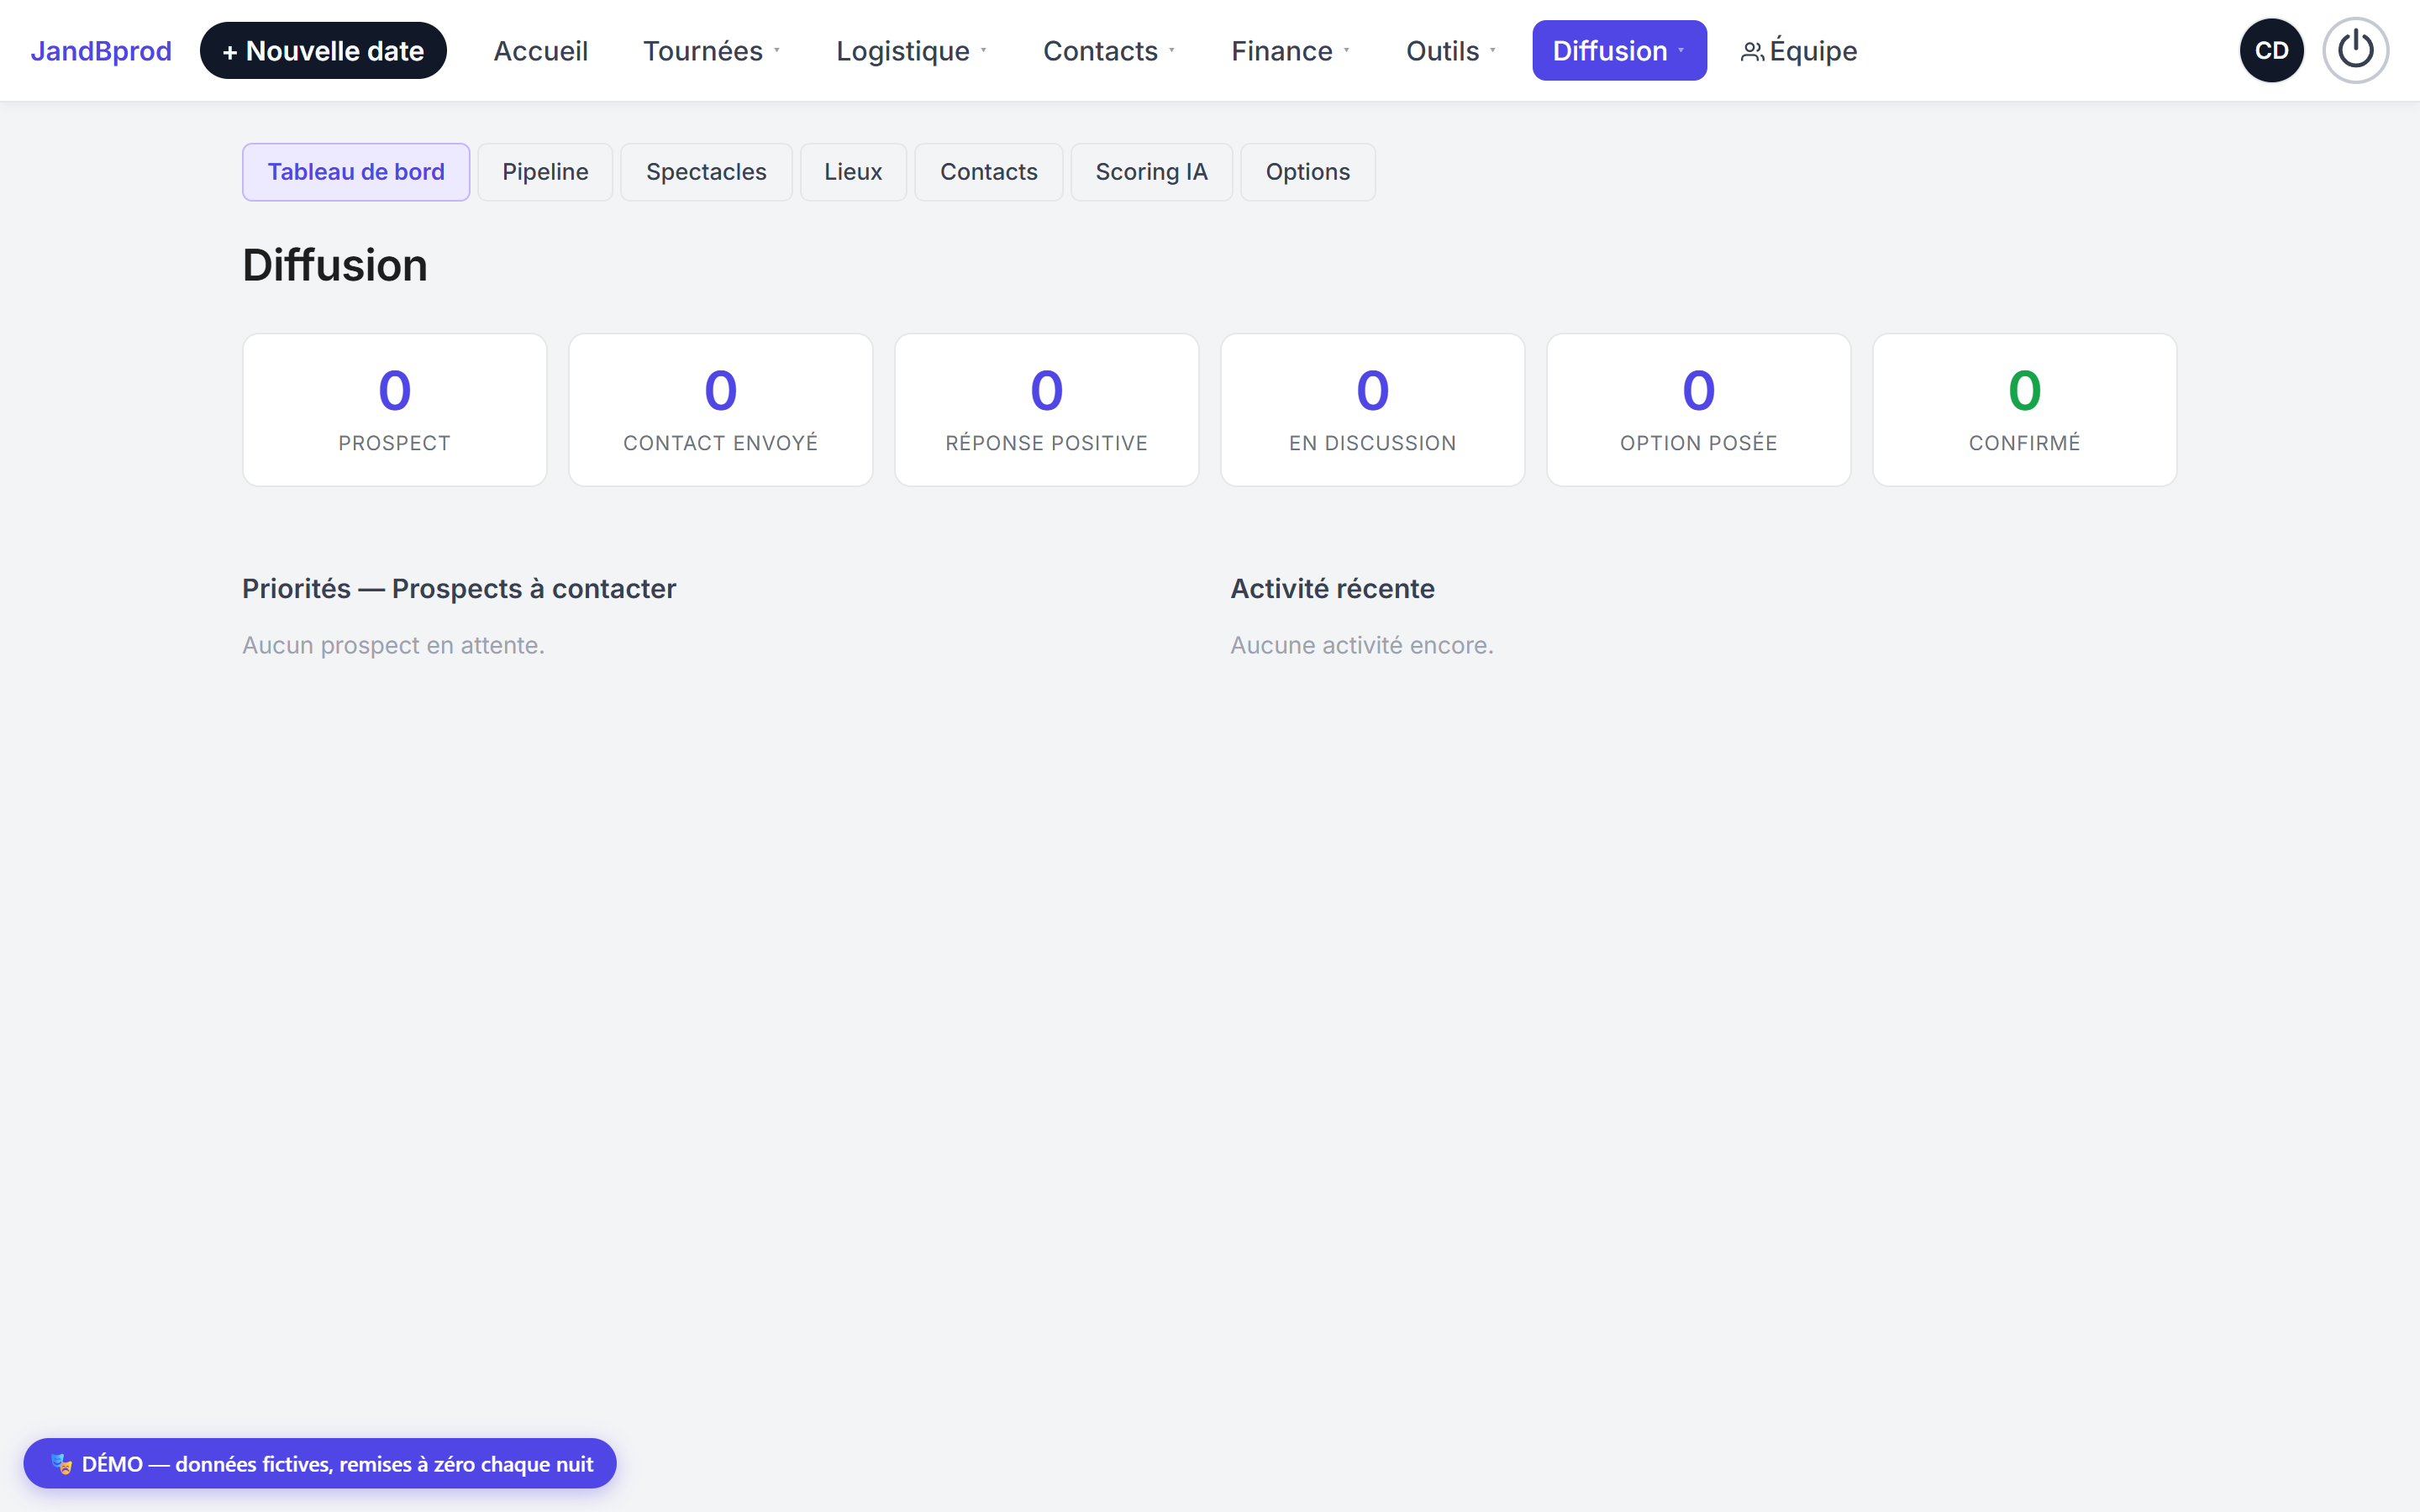Select the Lieux tab
This screenshot has width=2420, height=1512.
coord(853,172)
